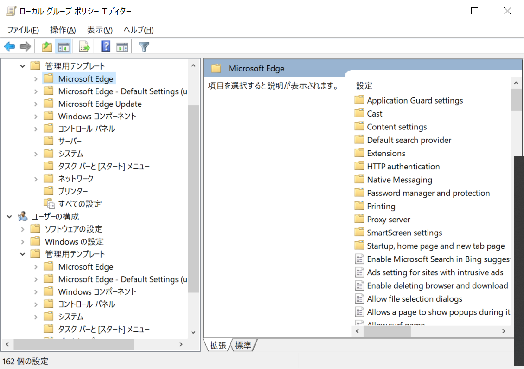Viewport: 524px width, 369px height.
Task: Click the Native Messaging folder icon
Action: (x=359, y=180)
